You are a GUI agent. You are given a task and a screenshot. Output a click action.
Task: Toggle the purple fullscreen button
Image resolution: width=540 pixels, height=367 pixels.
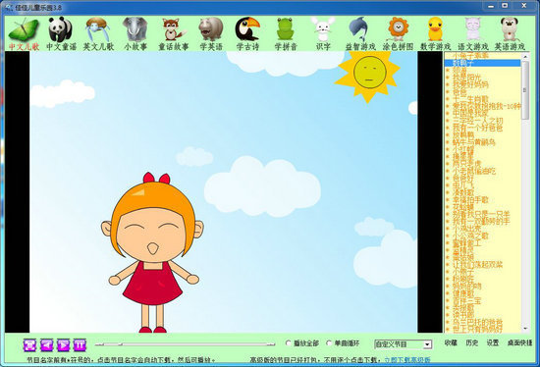click(x=30, y=344)
